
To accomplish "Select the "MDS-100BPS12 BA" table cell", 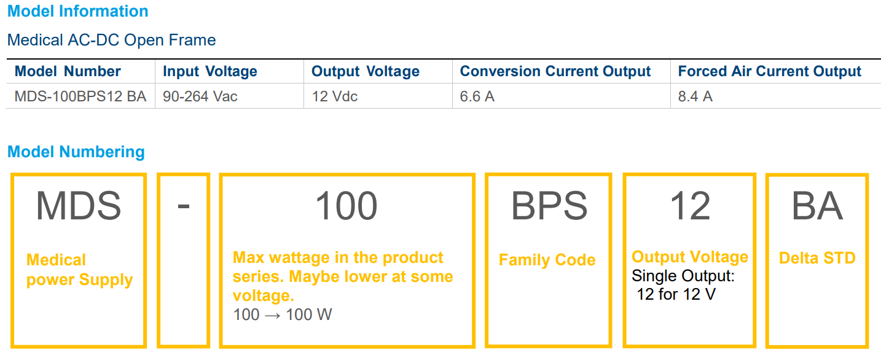I will tap(80, 96).
